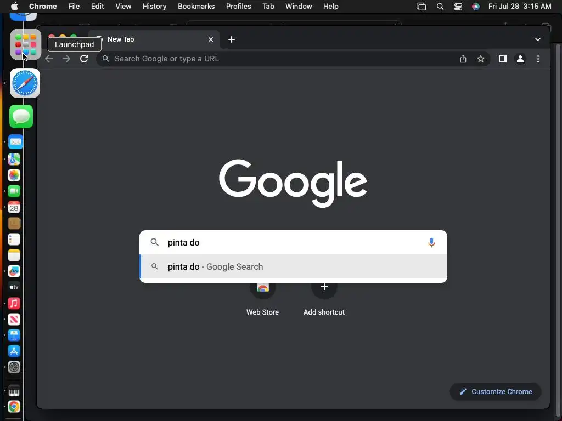Open Chrome's three-dot menu
Image resolution: width=562 pixels, height=421 pixels.
(x=538, y=59)
